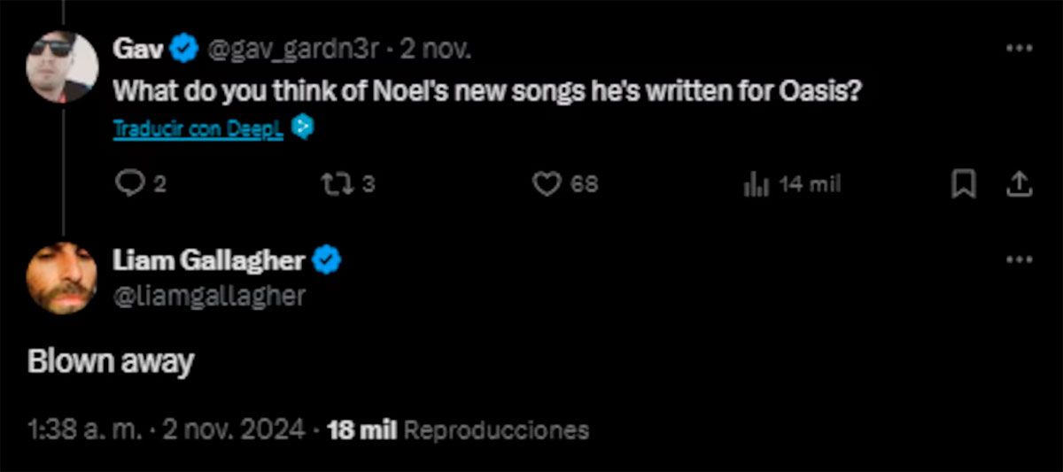Click the "2 nov." date on Gav's tweet
This screenshot has width=1063, height=472.
tap(436, 50)
